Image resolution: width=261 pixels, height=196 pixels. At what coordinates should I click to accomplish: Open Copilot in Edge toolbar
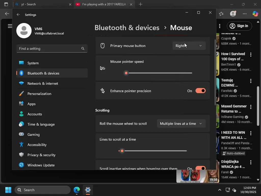point(255,14)
